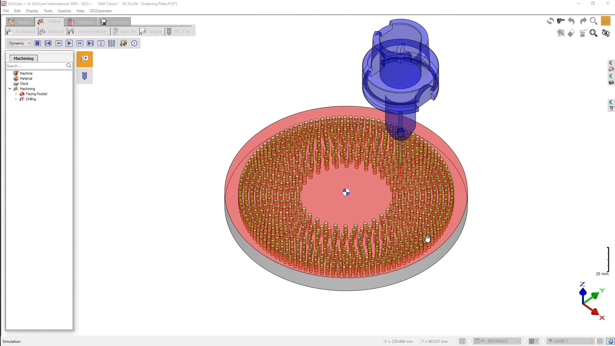Switch to the Opelists tab
The height and width of the screenshot is (346, 615).
click(x=81, y=22)
